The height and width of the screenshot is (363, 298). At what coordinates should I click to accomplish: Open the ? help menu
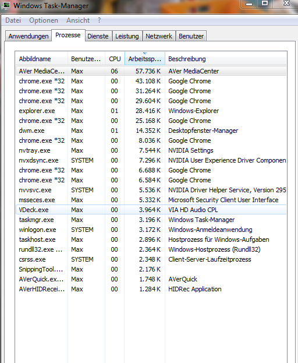click(99, 20)
